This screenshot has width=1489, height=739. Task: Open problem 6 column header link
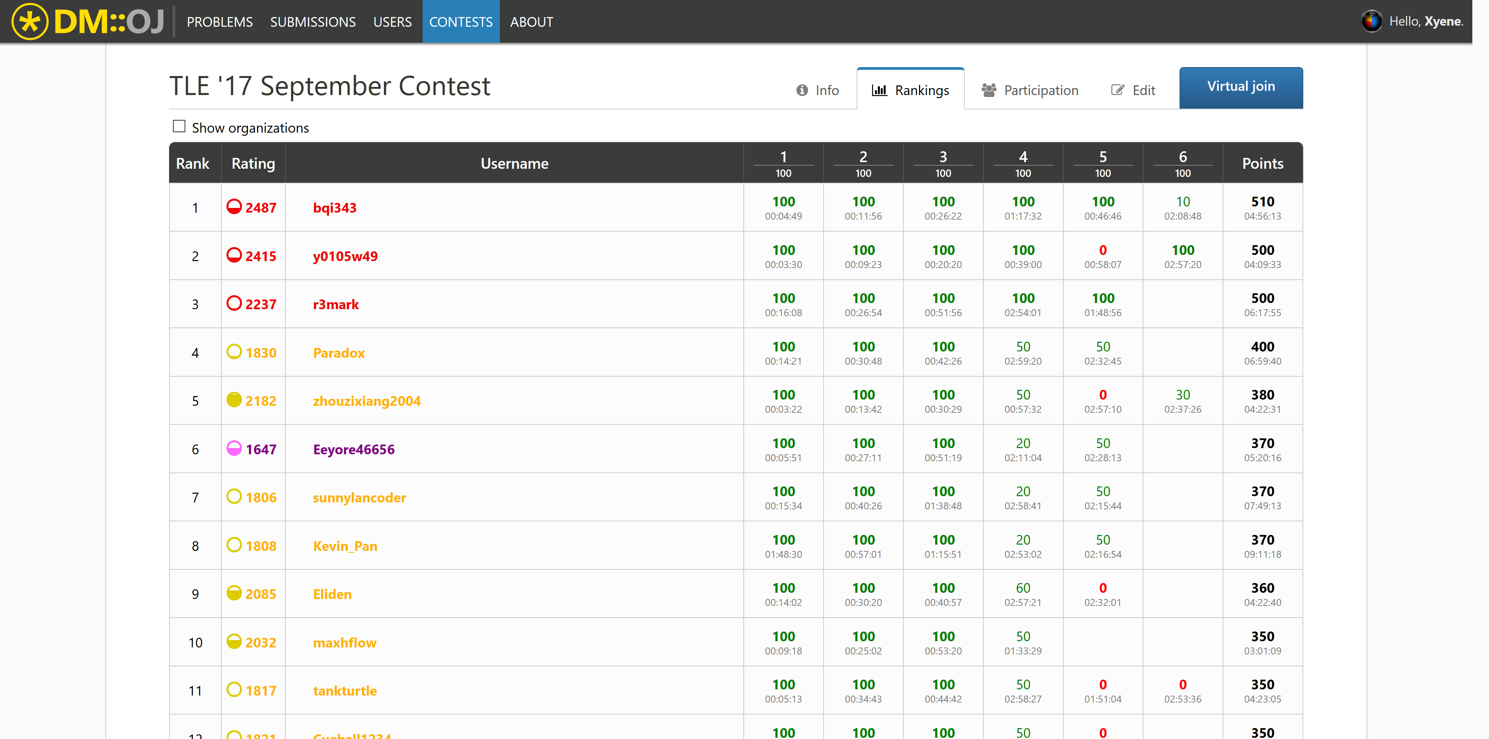pyautogui.click(x=1182, y=157)
